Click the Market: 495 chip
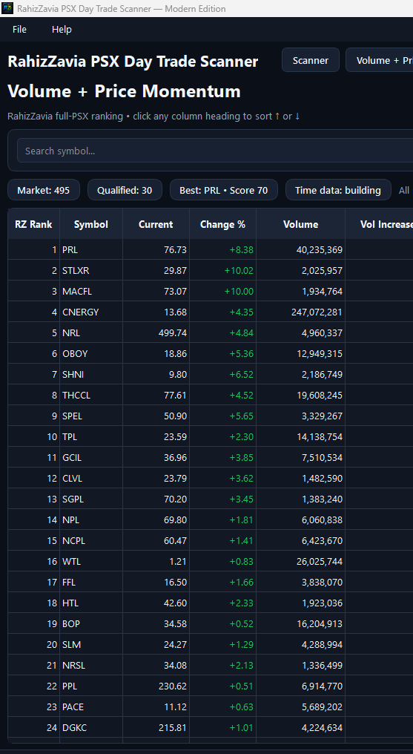 [x=43, y=190]
